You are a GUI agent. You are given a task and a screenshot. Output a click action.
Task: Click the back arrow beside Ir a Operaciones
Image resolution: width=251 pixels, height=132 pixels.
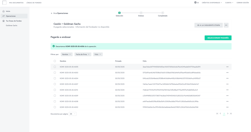click(x=51, y=13)
